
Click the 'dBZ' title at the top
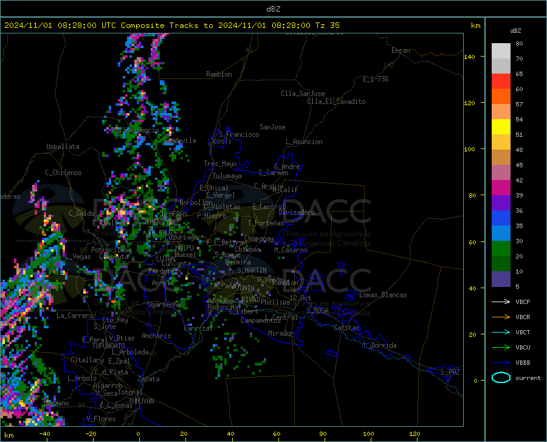[x=273, y=9]
